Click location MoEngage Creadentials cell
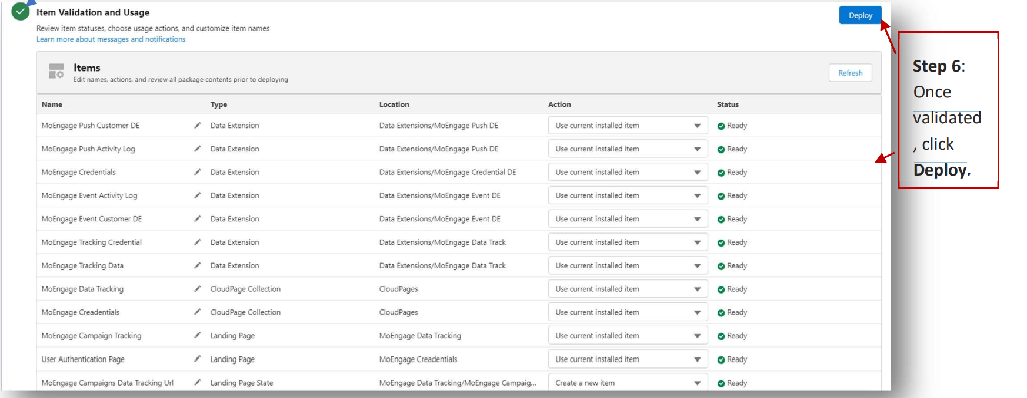1027x398 pixels. 418,359
